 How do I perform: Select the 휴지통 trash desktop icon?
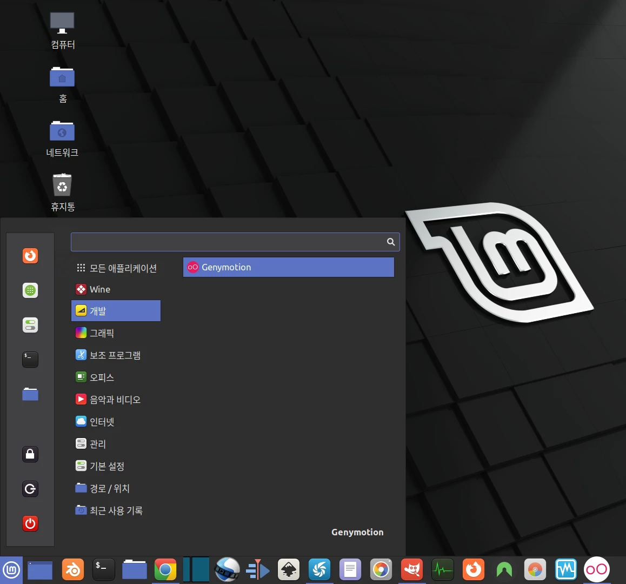click(x=62, y=193)
